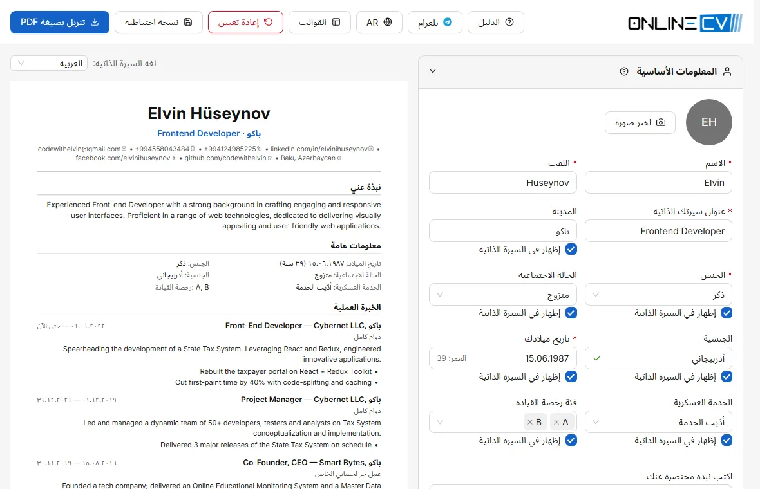Click Project Manager — Cybernet LLC entry
The height and width of the screenshot is (489, 760).
(310, 400)
